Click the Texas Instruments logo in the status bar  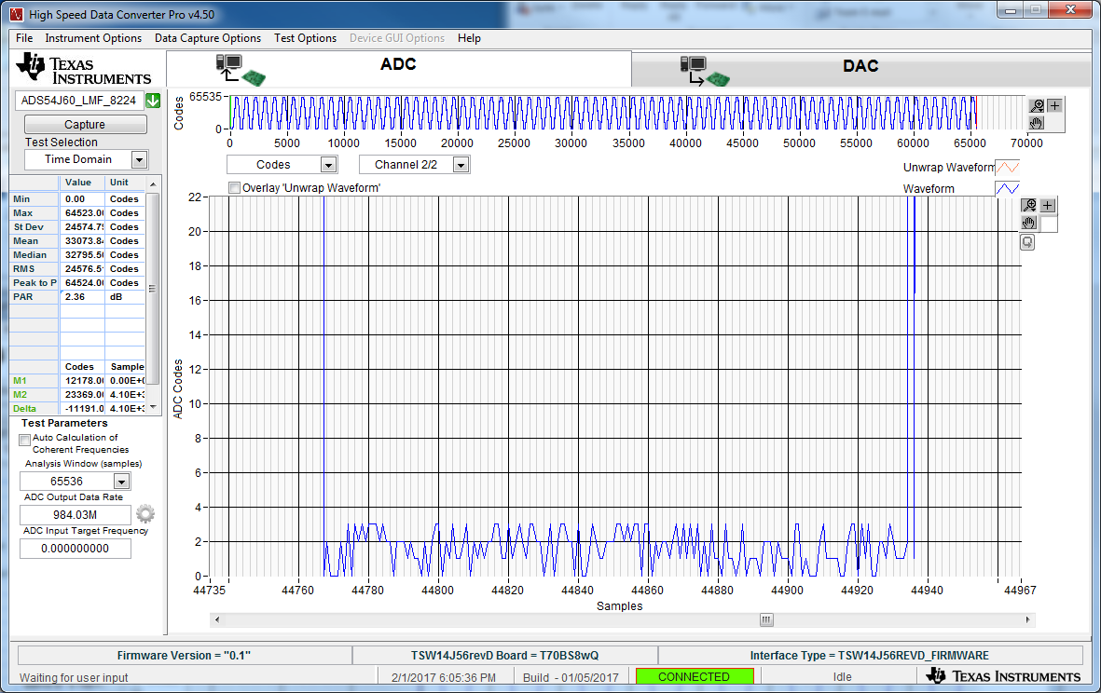1003,676
